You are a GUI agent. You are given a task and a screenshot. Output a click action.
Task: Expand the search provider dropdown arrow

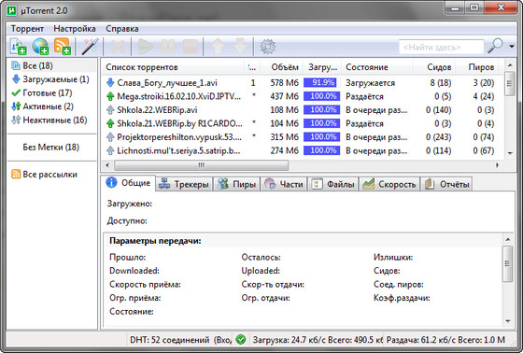point(512,47)
